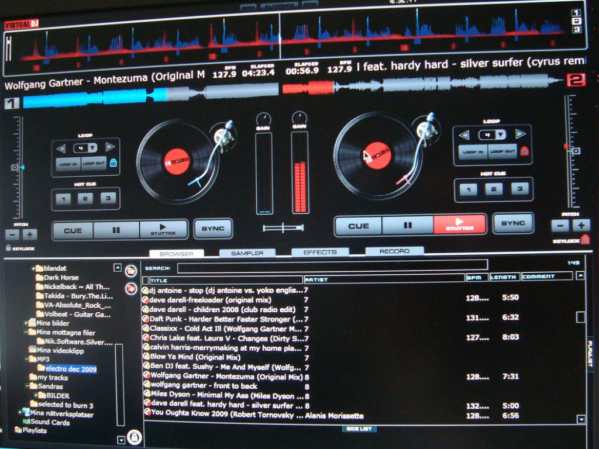This screenshot has width=599, height=449.
Task: Toggle the red loop lock on deck 2
Action: (x=525, y=151)
